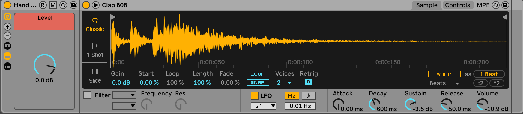The width and height of the screenshot is (523, 114).
Task: Click the Hand rack Macro map mode M button
Action: 53,5
